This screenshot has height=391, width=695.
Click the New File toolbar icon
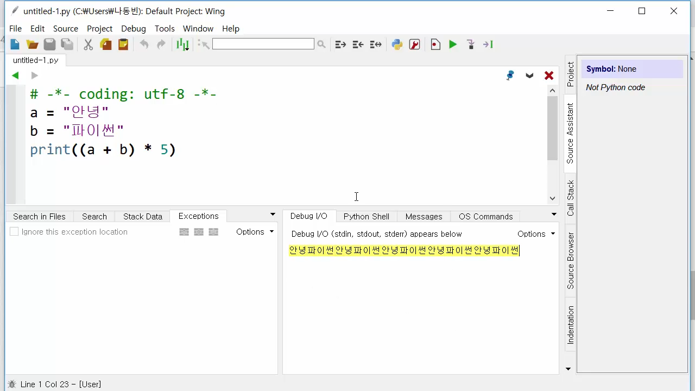point(15,45)
